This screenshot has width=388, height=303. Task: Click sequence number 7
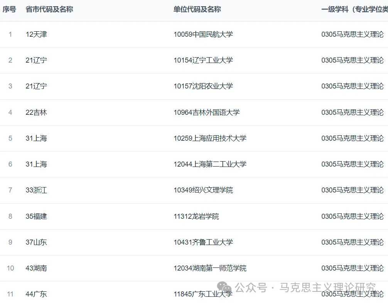10,190
